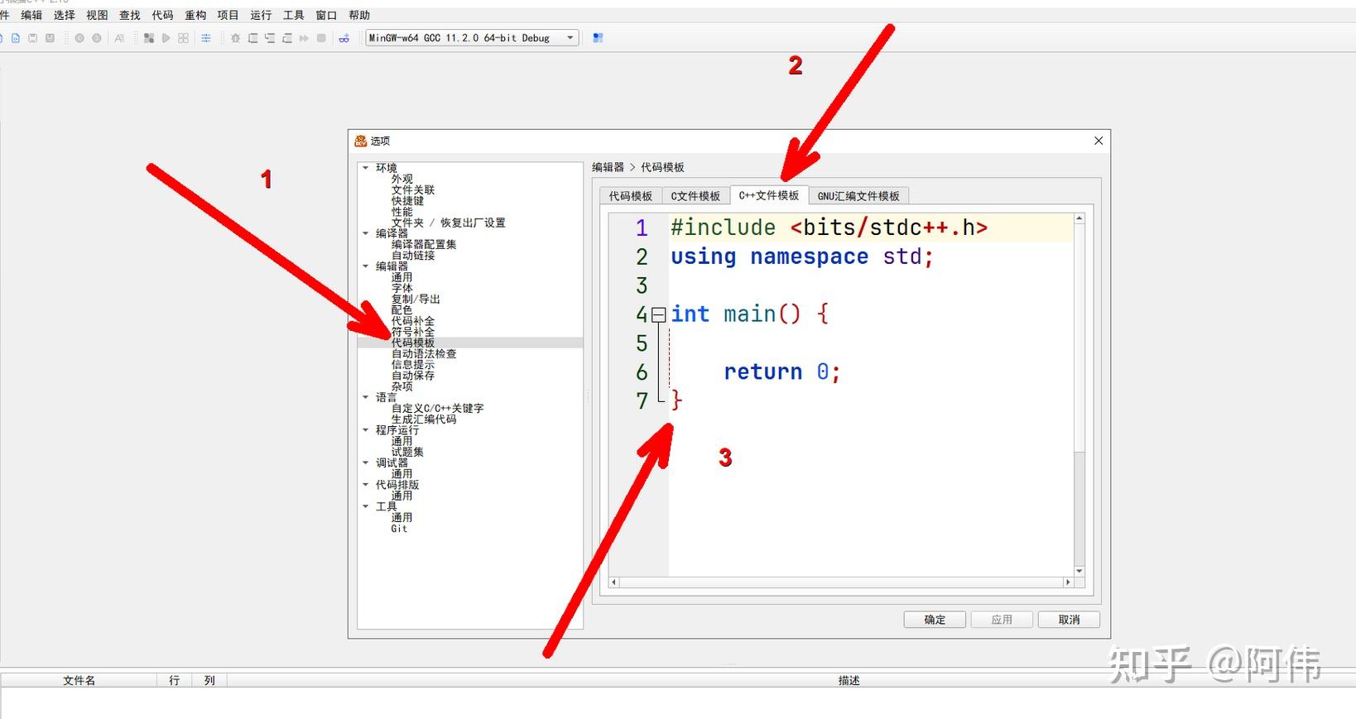Click the rebuild all grid icon

tap(183, 38)
